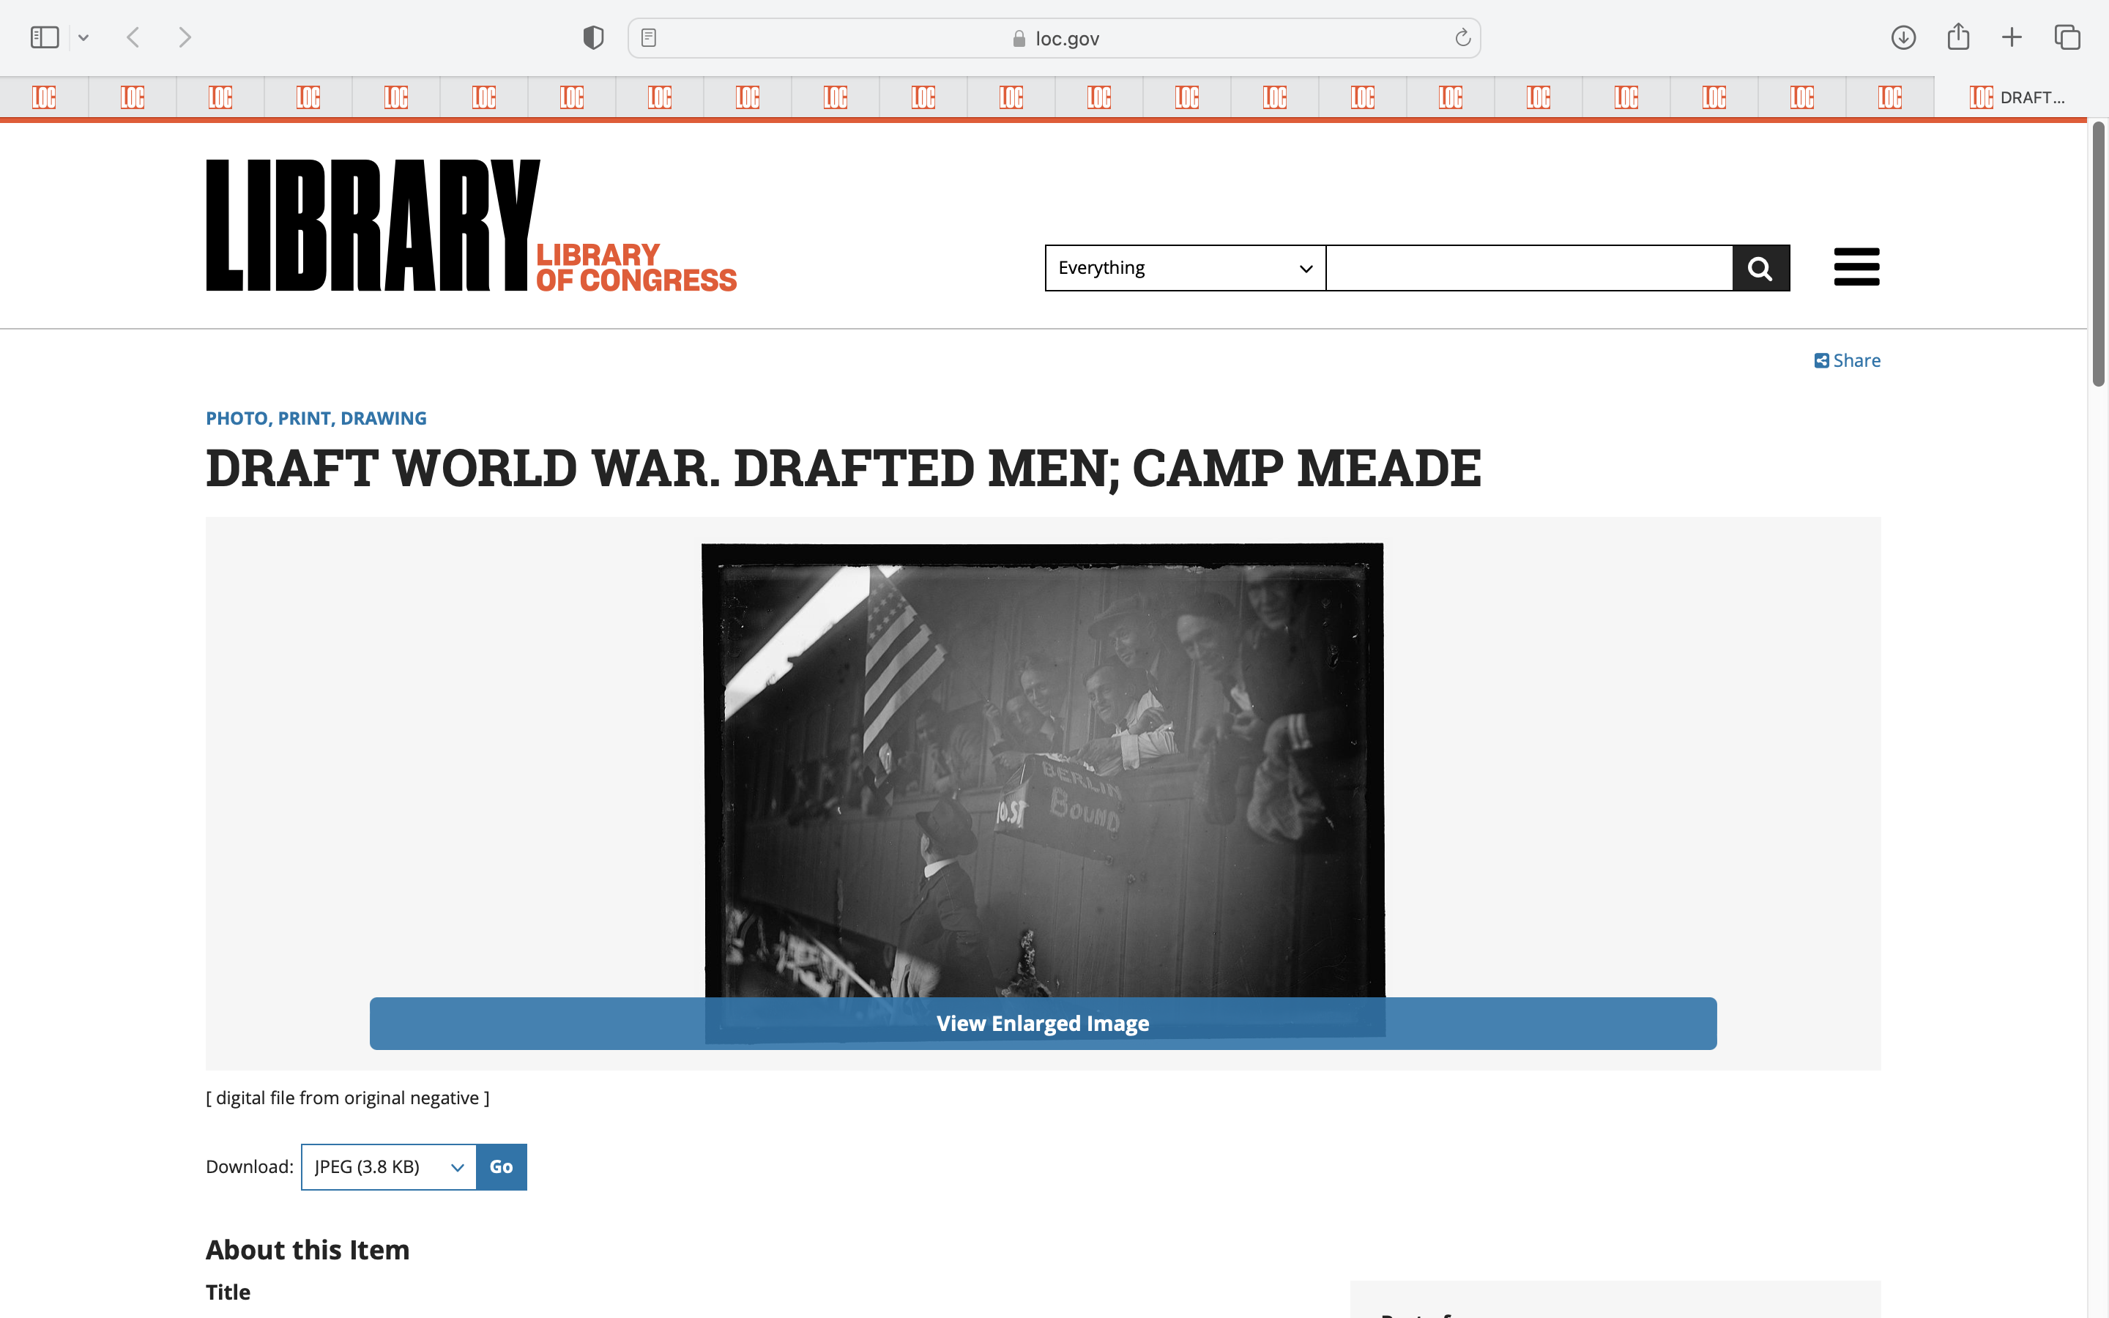The image size is (2109, 1318).
Task: Click the Reader view page icon
Action: [x=648, y=37]
